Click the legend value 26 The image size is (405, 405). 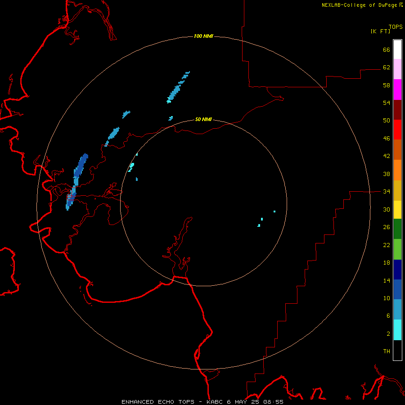coord(387,227)
